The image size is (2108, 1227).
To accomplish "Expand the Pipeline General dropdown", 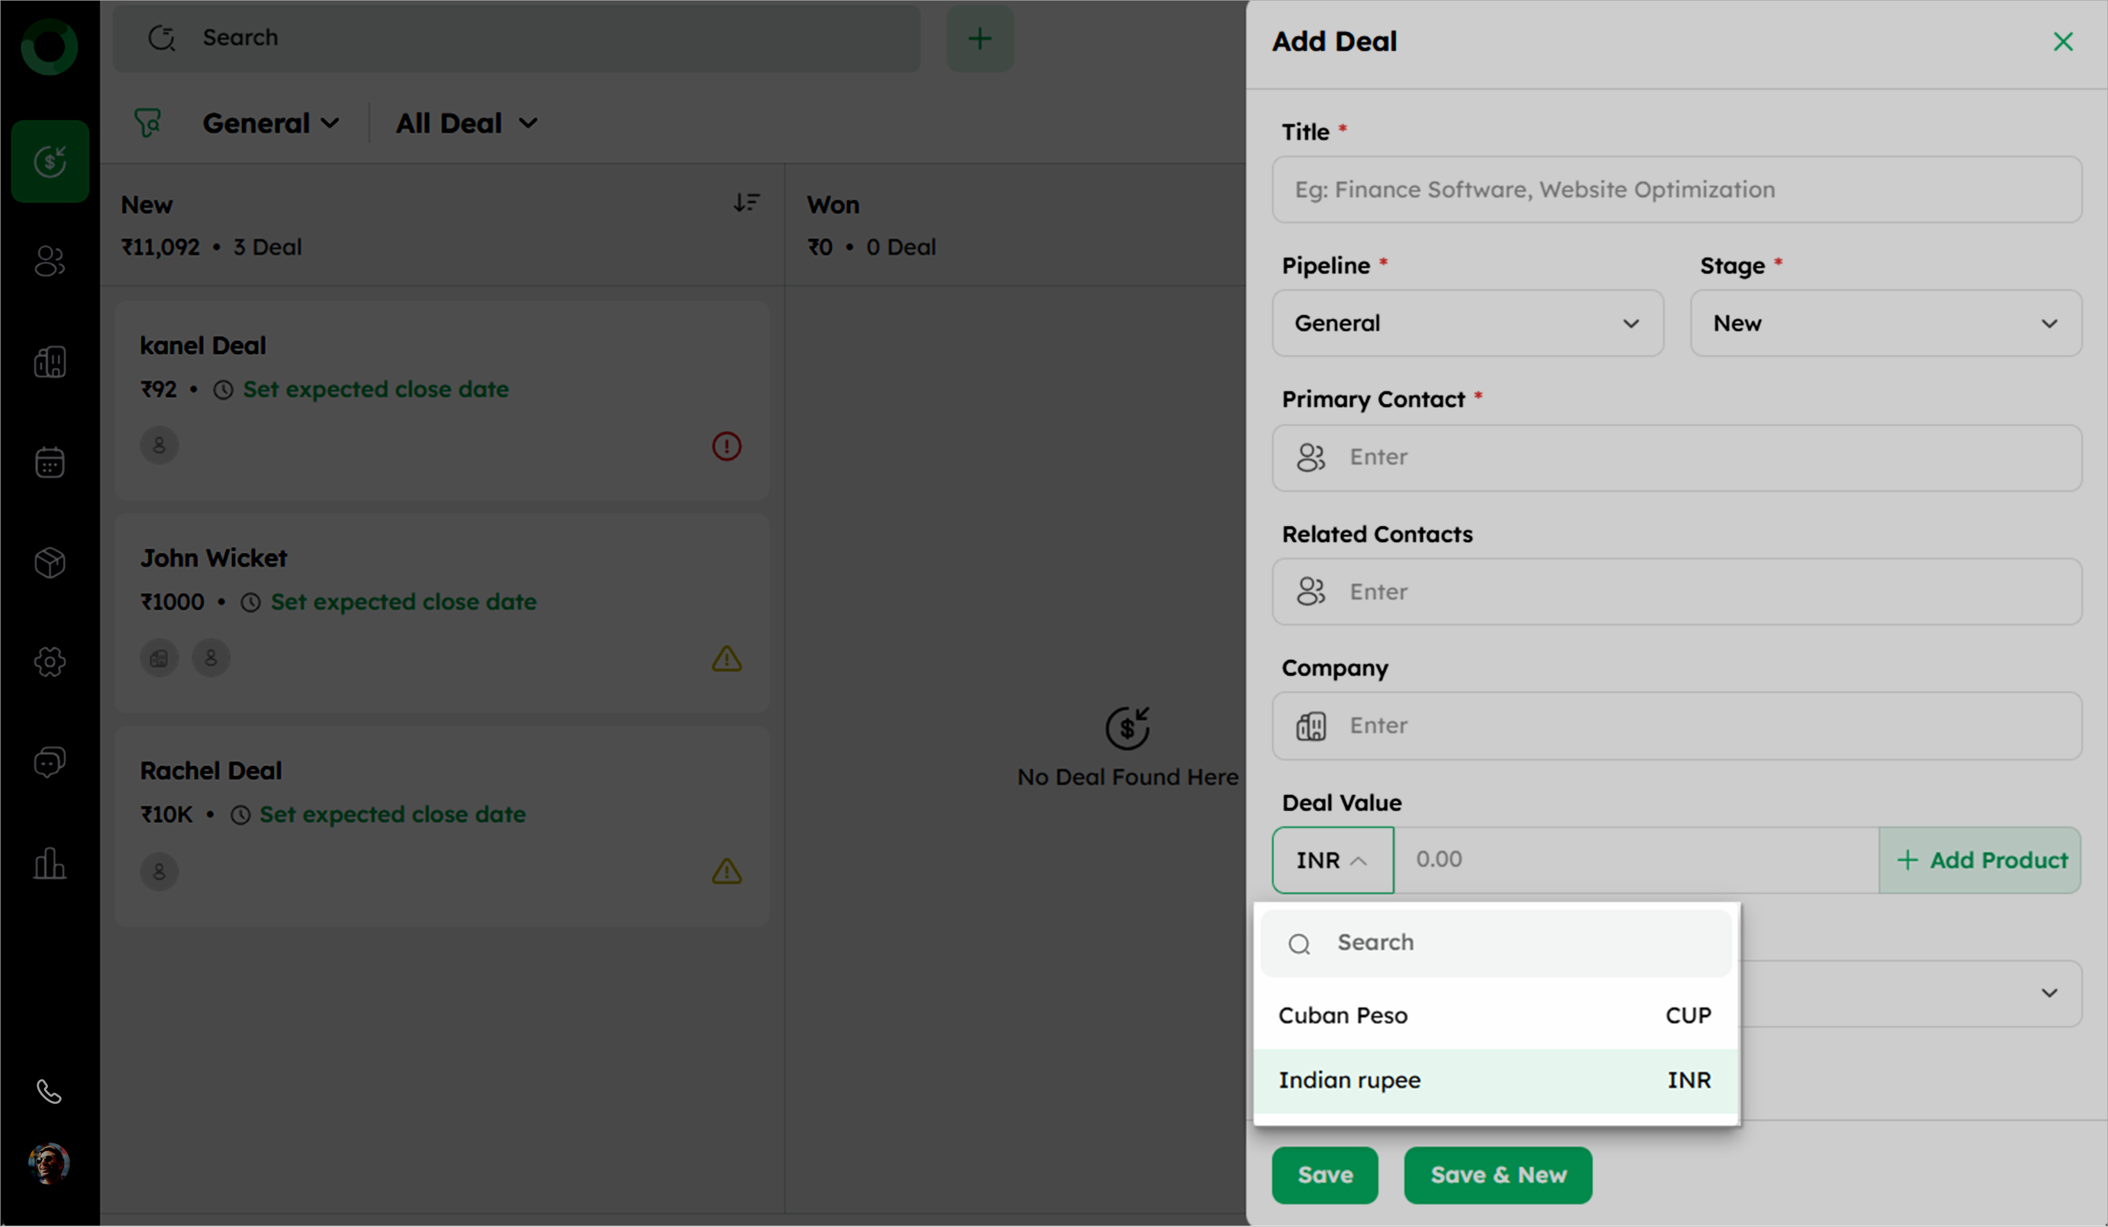I will 1467,324.
